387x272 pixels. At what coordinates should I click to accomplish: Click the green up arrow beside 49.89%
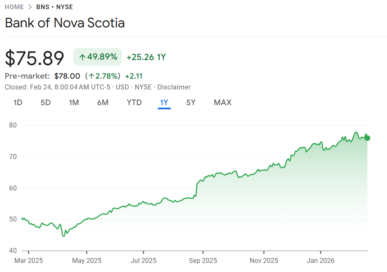(x=82, y=57)
